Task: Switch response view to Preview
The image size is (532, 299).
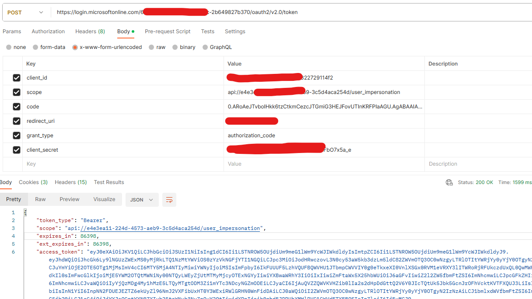Action: [x=69, y=199]
